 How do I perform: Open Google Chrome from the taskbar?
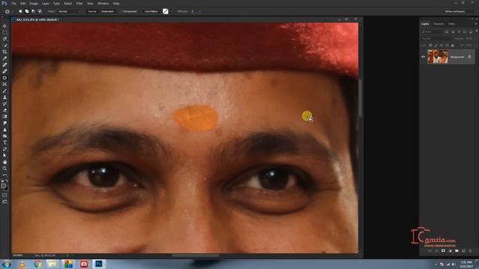[37, 264]
